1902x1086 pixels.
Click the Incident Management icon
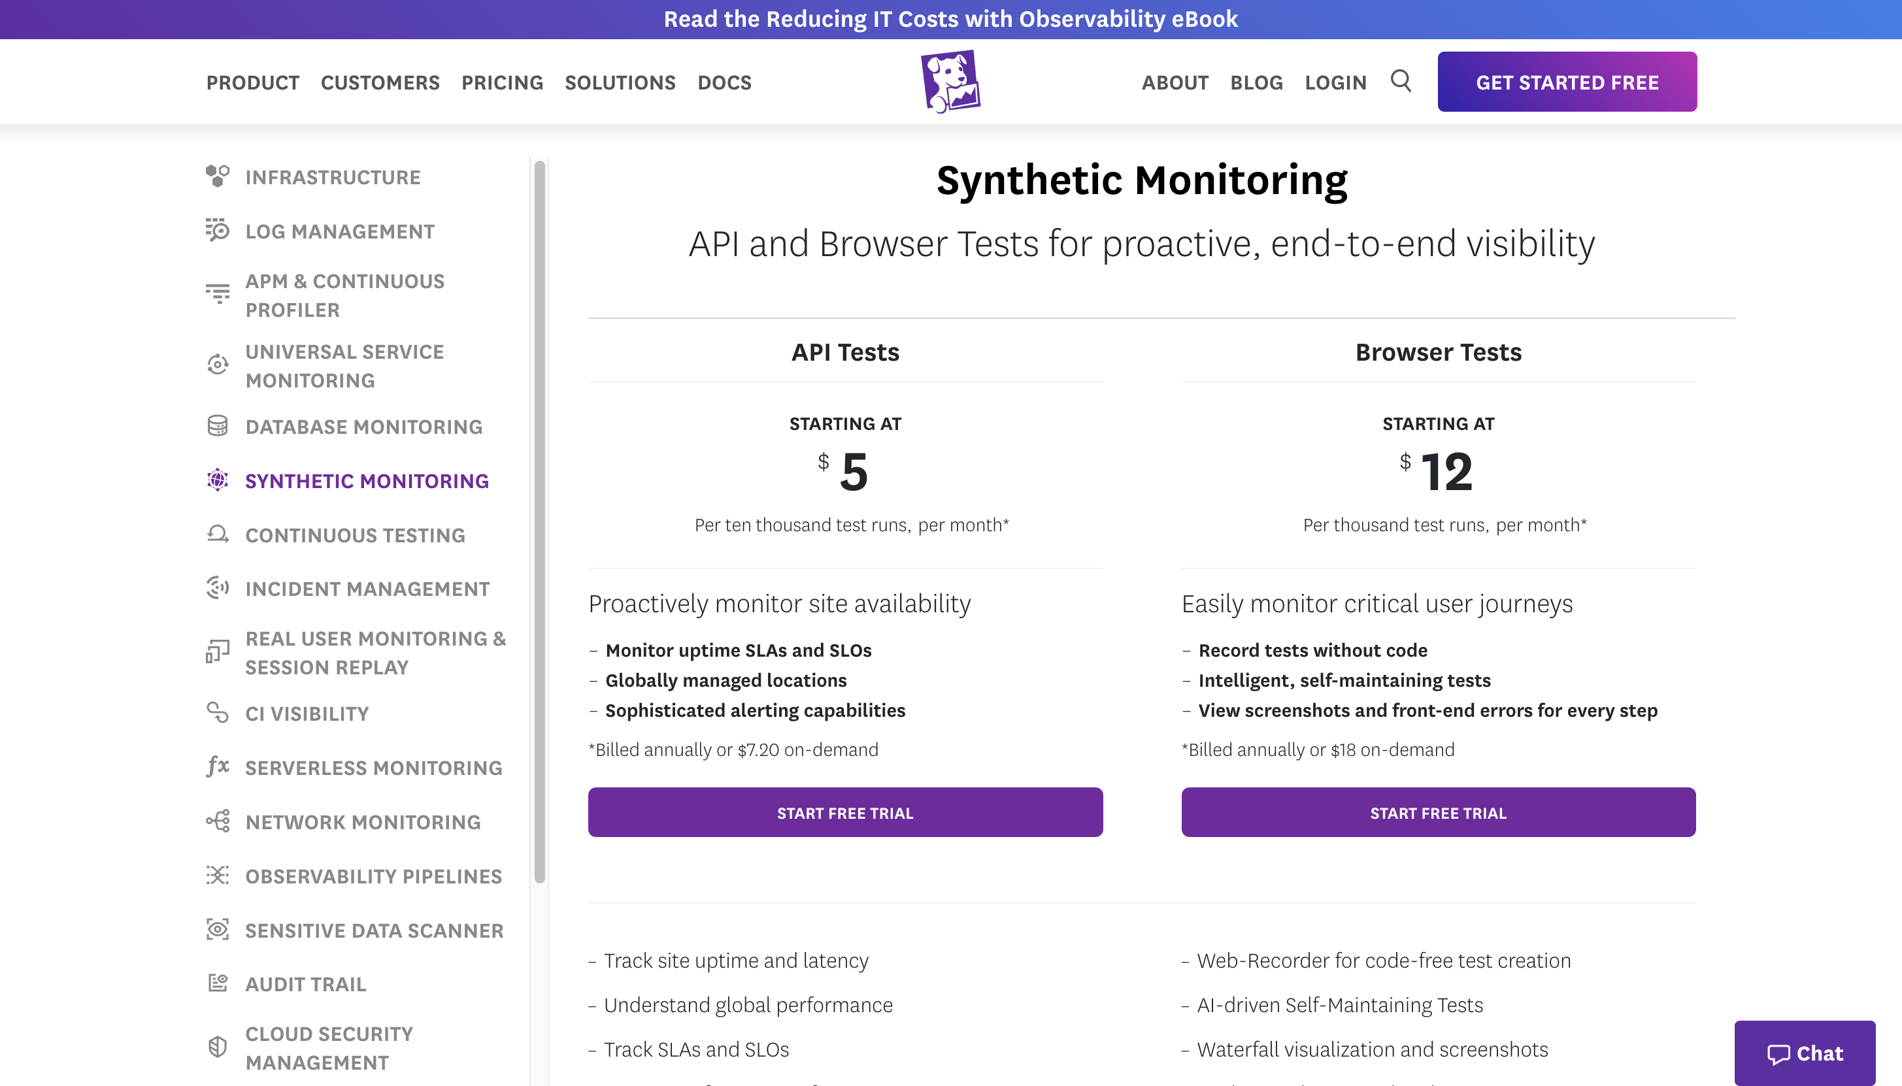(217, 587)
